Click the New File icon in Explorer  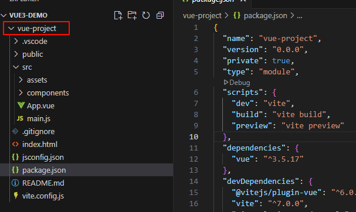pos(118,15)
